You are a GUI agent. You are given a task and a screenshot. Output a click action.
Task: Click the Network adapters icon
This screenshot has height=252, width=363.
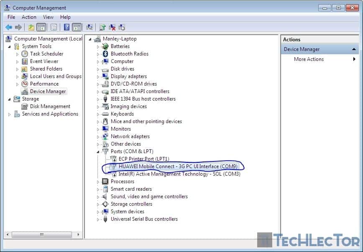point(105,136)
